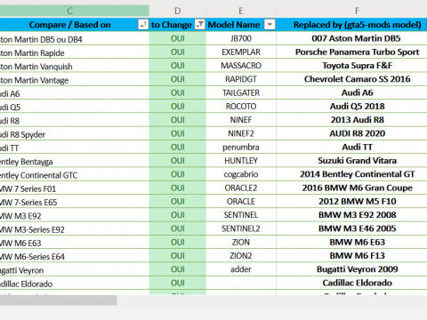Select the SENTINEL2 cell
The height and width of the screenshot is (320, 427).
click(241, 228)
